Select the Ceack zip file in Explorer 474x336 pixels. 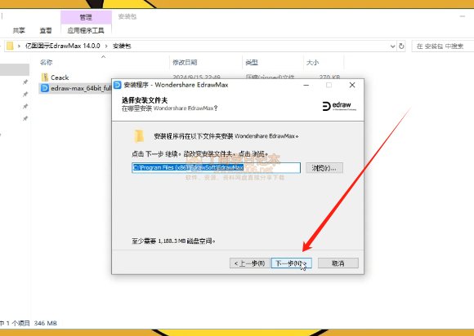tap(60, 77)
